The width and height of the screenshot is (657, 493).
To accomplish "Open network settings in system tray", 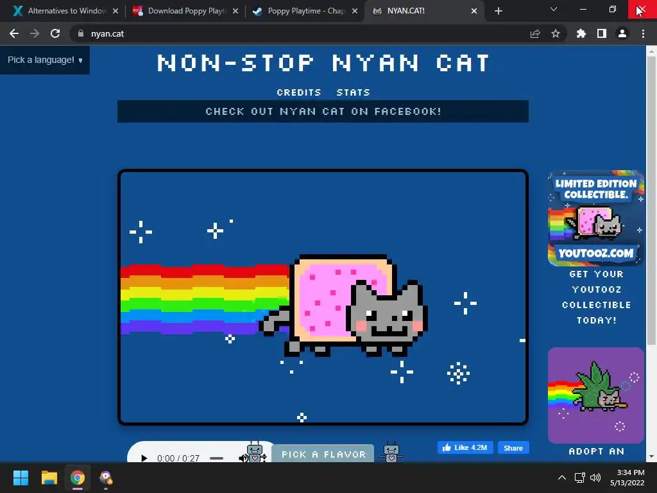I will click(579, 478).
